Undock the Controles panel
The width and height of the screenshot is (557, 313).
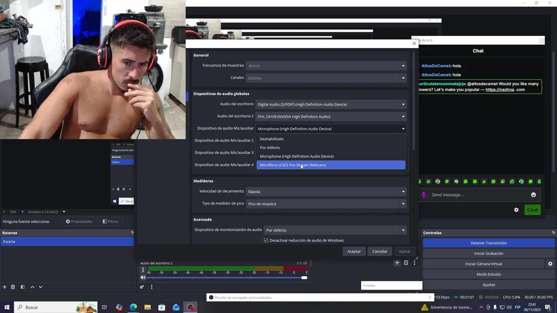coord(553,233)
